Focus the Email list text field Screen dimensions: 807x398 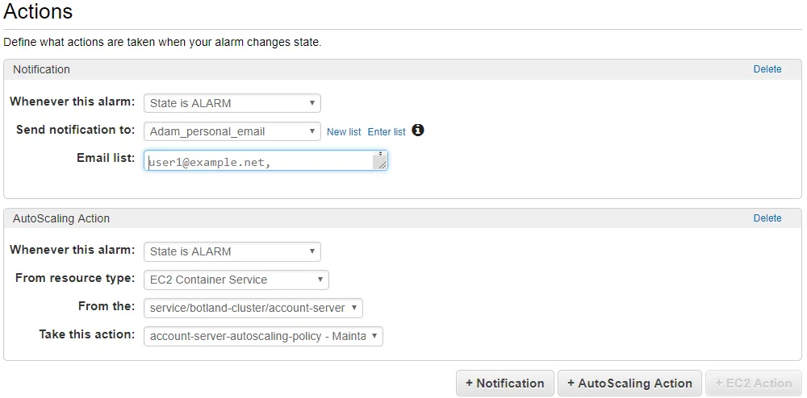(266, 160)
